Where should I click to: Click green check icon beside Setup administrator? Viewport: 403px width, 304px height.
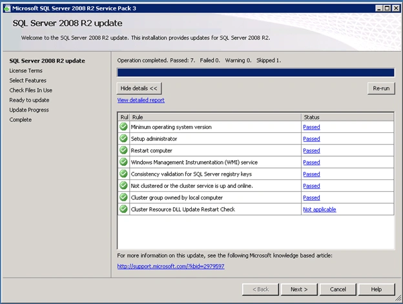[123, 138]
